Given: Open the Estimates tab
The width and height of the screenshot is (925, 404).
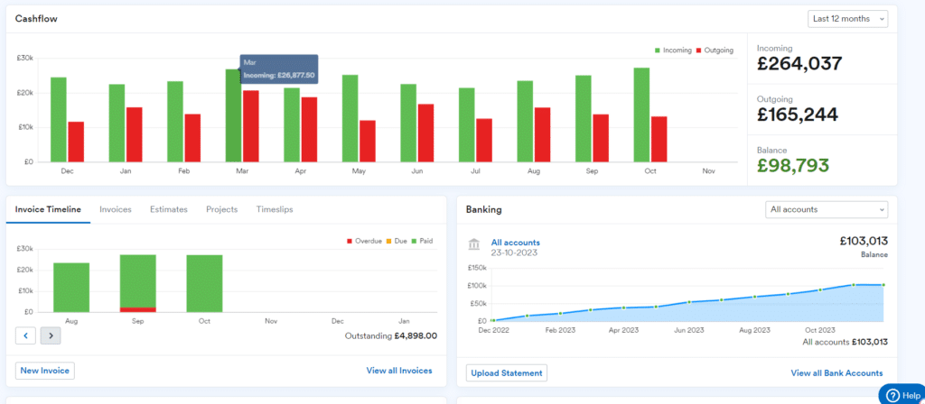Looking at the screenshot, I should click(168, 209).
